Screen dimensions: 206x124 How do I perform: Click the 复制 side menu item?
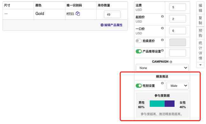click(x=200, y=20)
